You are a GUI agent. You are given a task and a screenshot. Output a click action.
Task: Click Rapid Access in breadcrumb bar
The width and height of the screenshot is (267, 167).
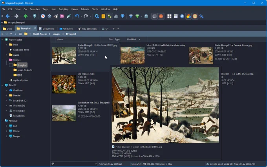(x=40, y=34)
